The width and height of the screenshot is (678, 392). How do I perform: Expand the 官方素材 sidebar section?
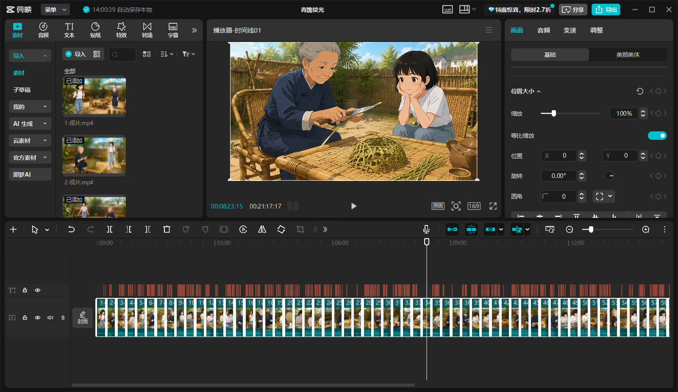pos(30,158)
